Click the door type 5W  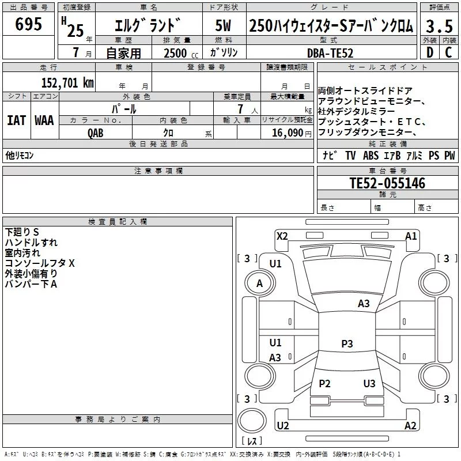click(x=223, y=25)
